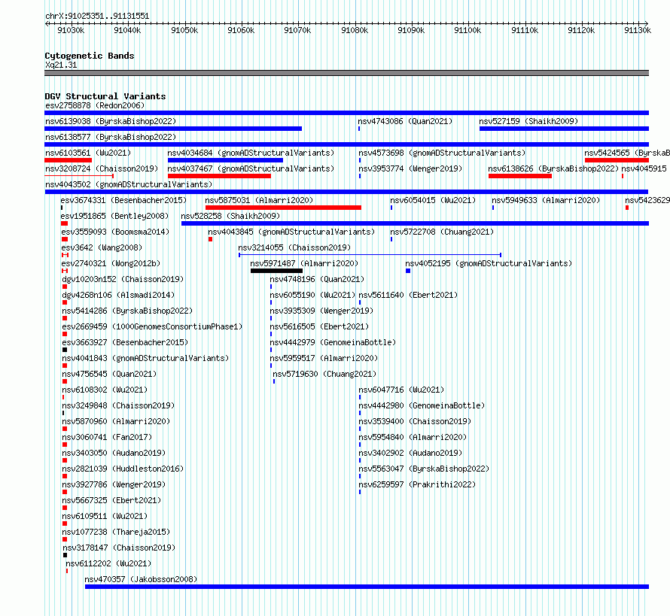The height and width of the screenshot is (616, 670).
Task: Open nsv1077238 (Thareja2015) variant
Action: click(116, 532)
